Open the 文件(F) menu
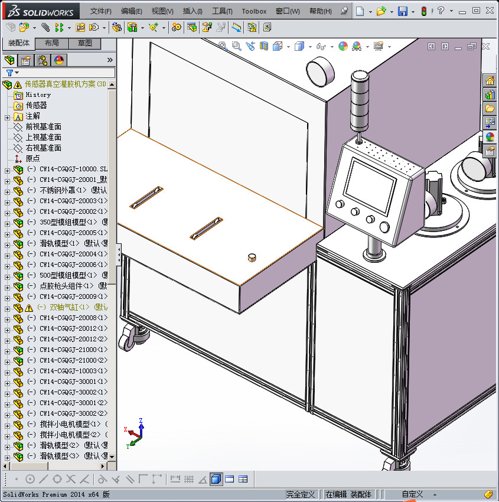This screenshot has height=502, width=499. [100, 11]
